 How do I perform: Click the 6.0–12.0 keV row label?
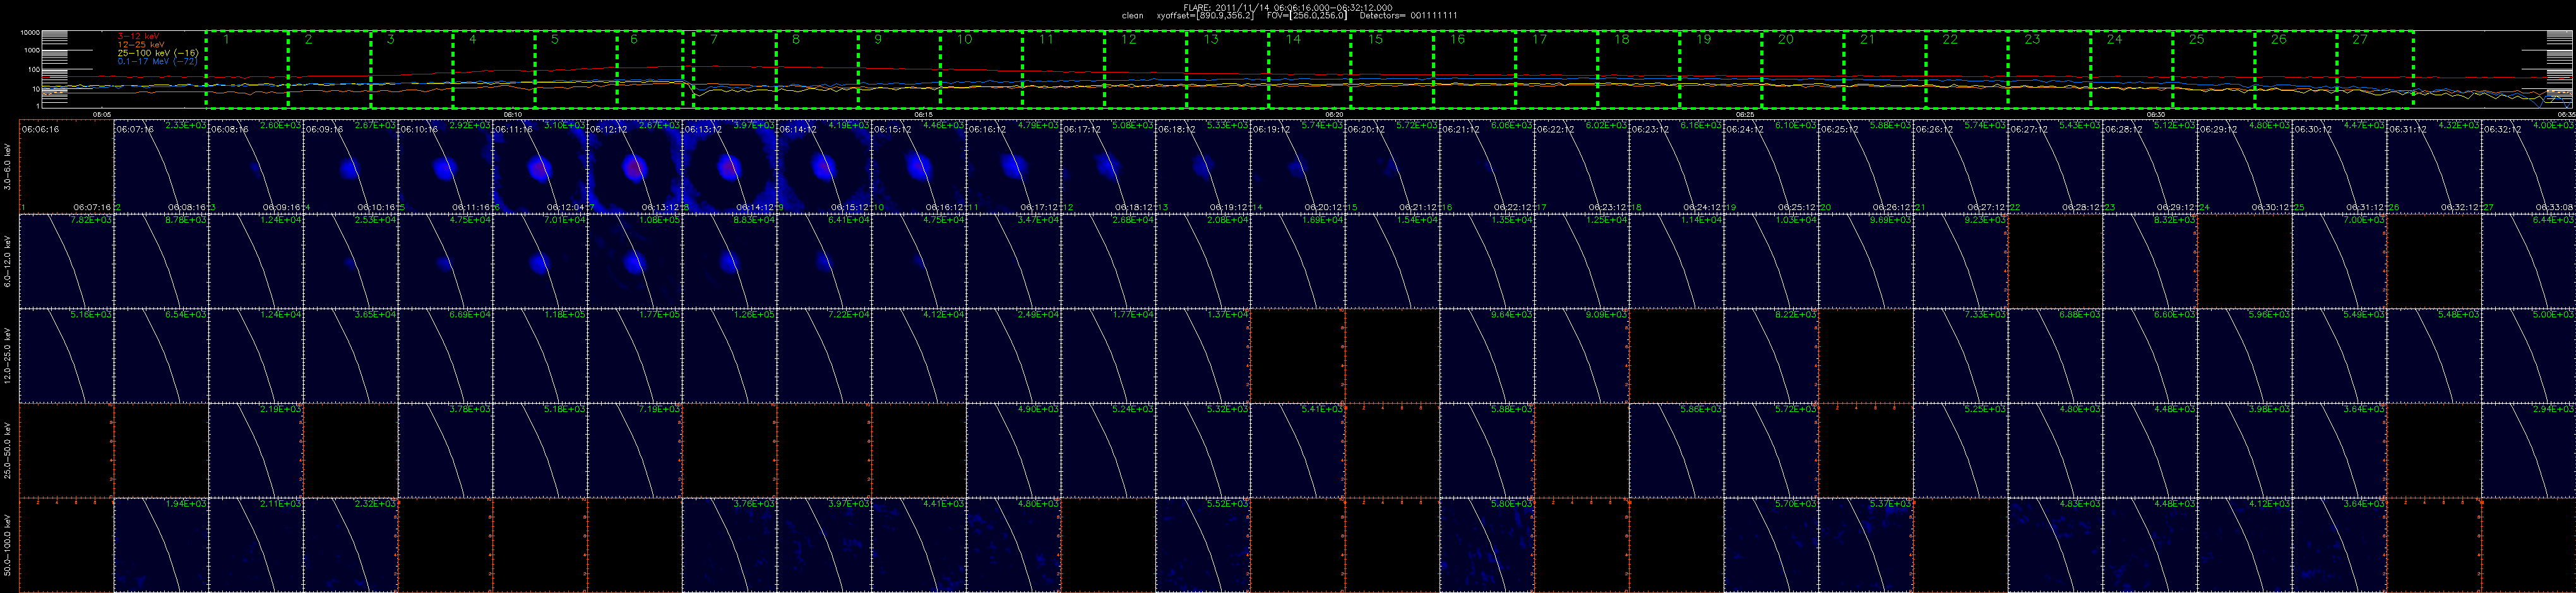coord(8,262)
